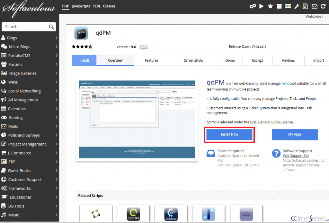329x223 pixels.
Task: Click the changelog icon beside version 9.0
Action: [144, 47]
